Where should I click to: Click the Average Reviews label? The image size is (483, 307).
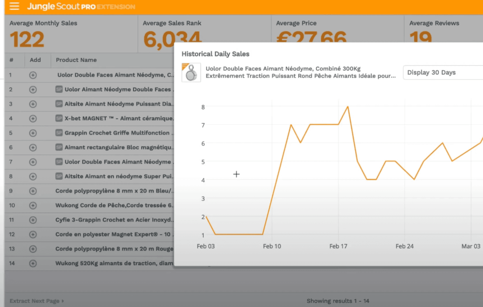pos(434,23)
